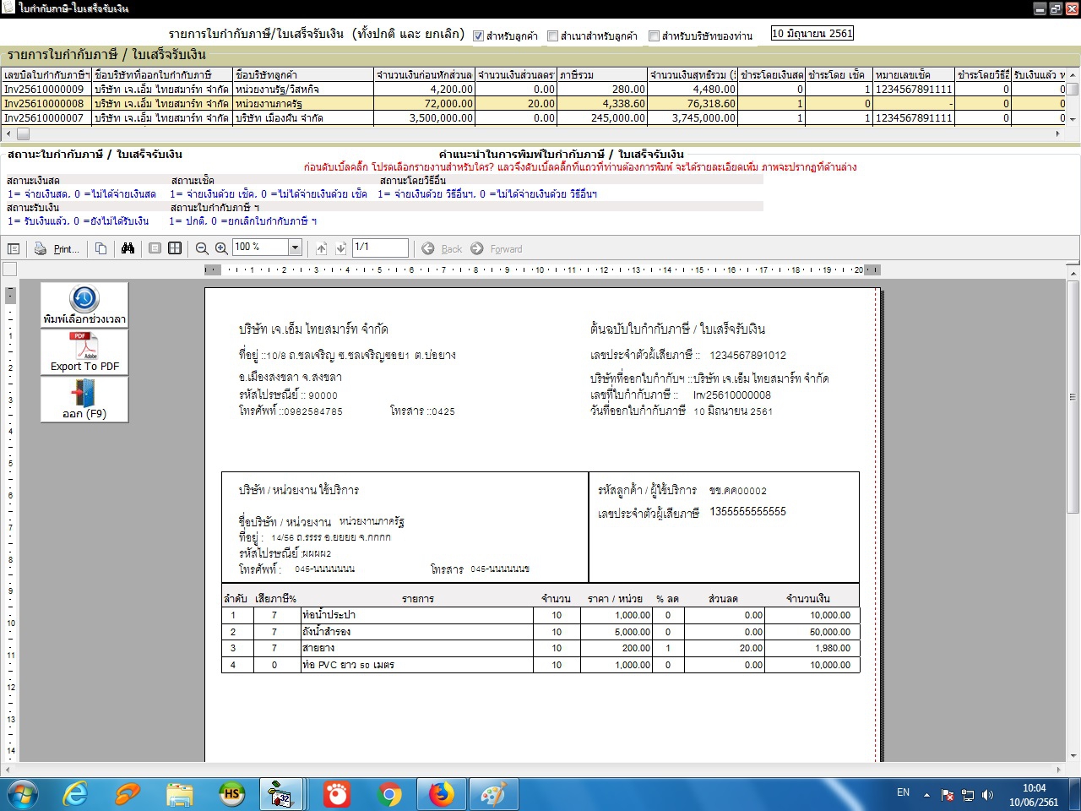
Task: Click the copy pages icon
Action: (100, 248)
